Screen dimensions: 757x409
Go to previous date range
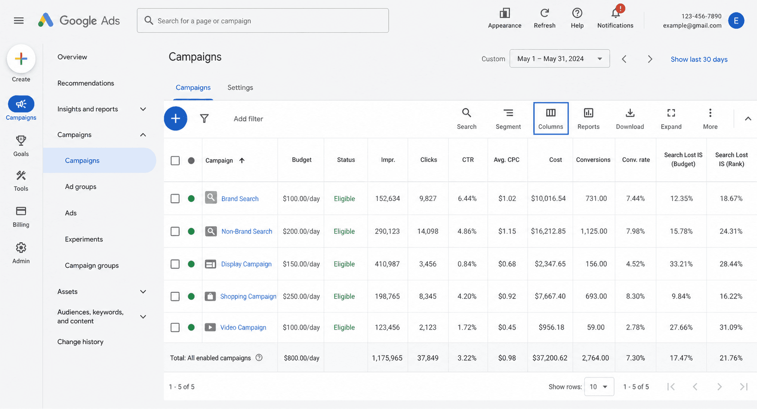[624, 59]
